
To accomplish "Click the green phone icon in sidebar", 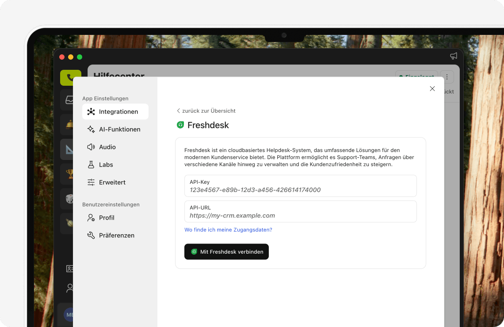I will (x=70, y=77).
